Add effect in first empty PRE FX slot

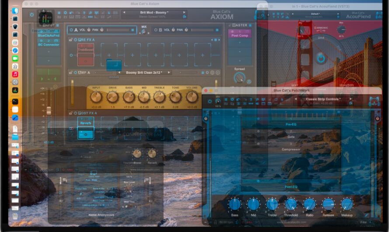[109, 55]
